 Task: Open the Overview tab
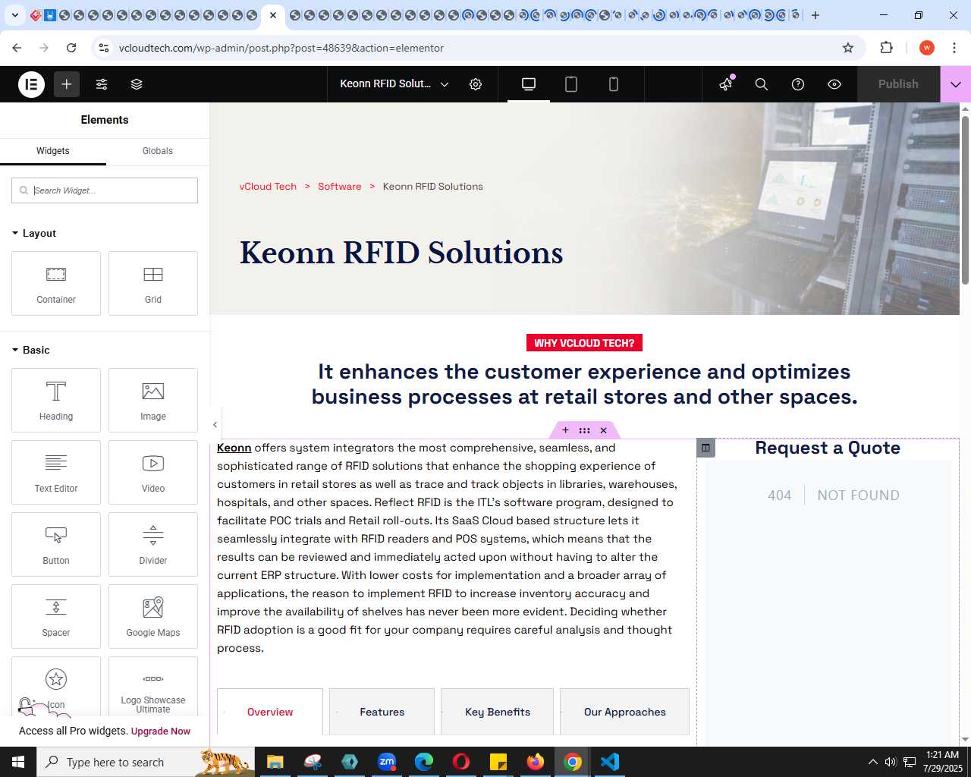tap(270, 712)
